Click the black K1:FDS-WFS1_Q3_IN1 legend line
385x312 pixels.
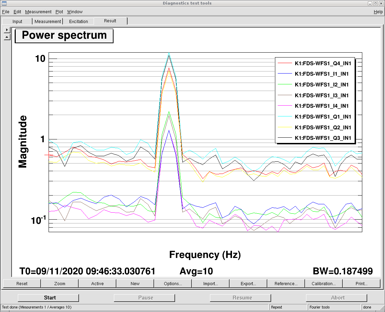pos(285,138)
